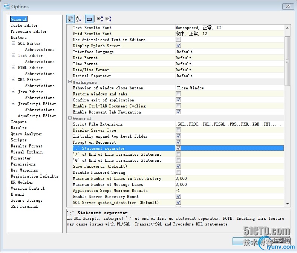The image size is (297, 253).
Task: Open Table Editor options
Action: 24,25
